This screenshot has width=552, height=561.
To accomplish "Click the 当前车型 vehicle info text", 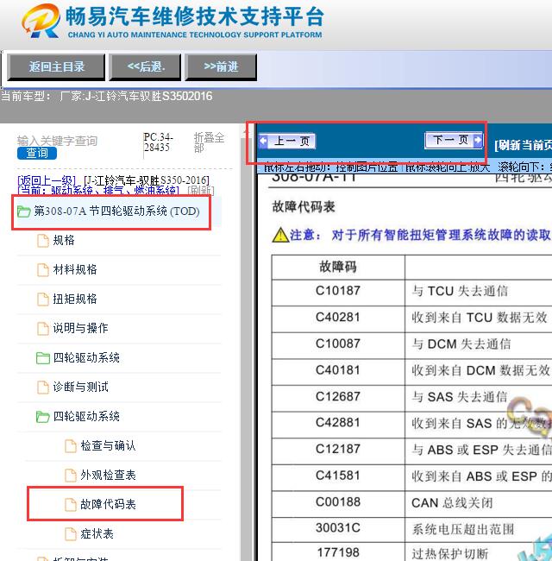I will (107, 97).
